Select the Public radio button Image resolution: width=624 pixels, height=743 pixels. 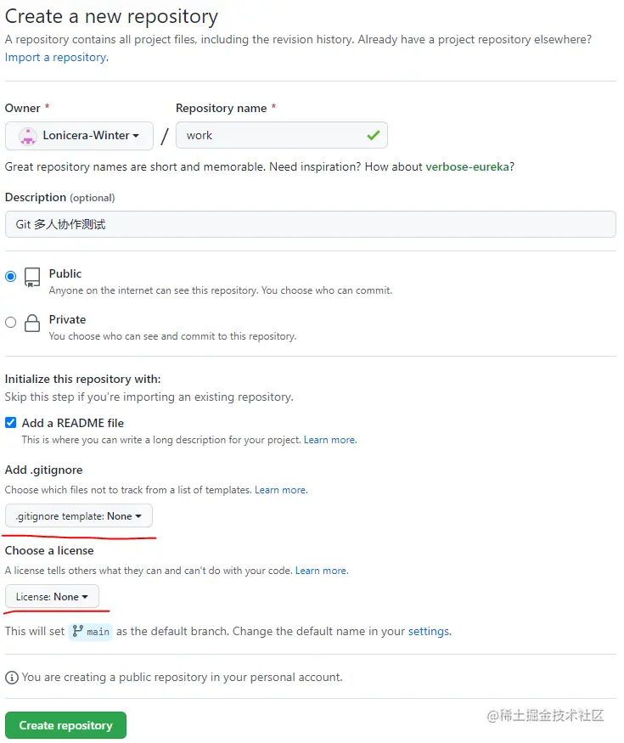[x=11, y=276]
